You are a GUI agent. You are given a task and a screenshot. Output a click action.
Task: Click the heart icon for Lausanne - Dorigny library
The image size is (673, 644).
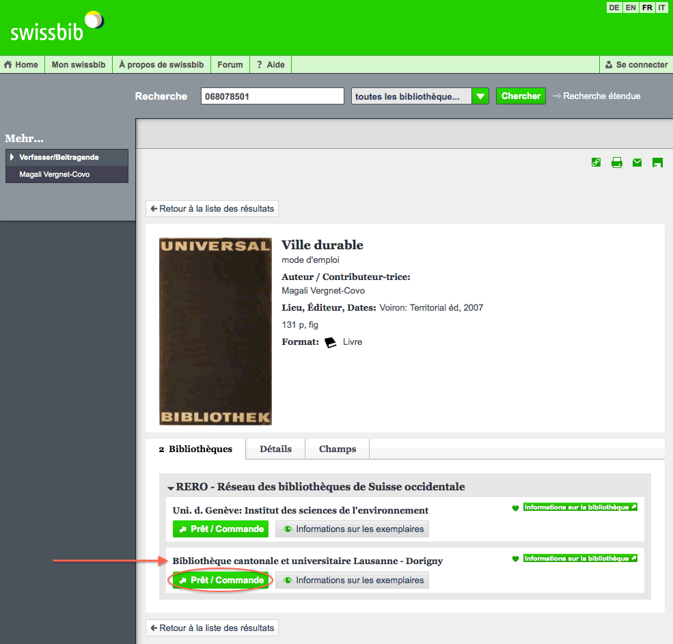pos(515,559)
